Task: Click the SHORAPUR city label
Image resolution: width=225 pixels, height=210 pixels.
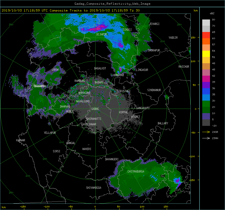Action: pos(154,50)
